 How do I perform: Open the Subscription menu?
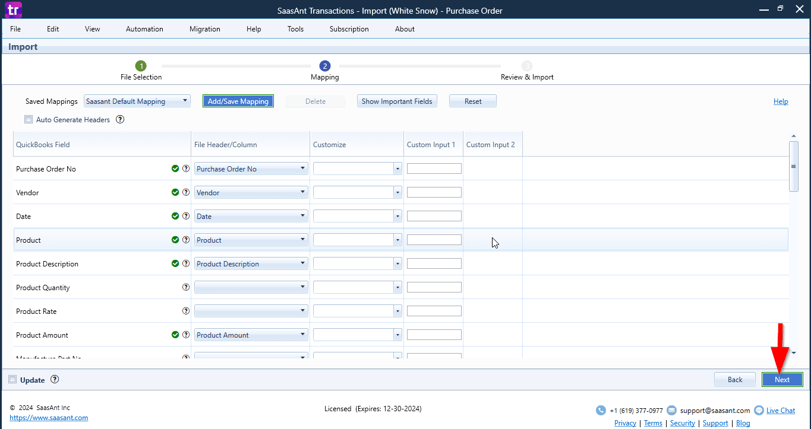pos(349,29)
